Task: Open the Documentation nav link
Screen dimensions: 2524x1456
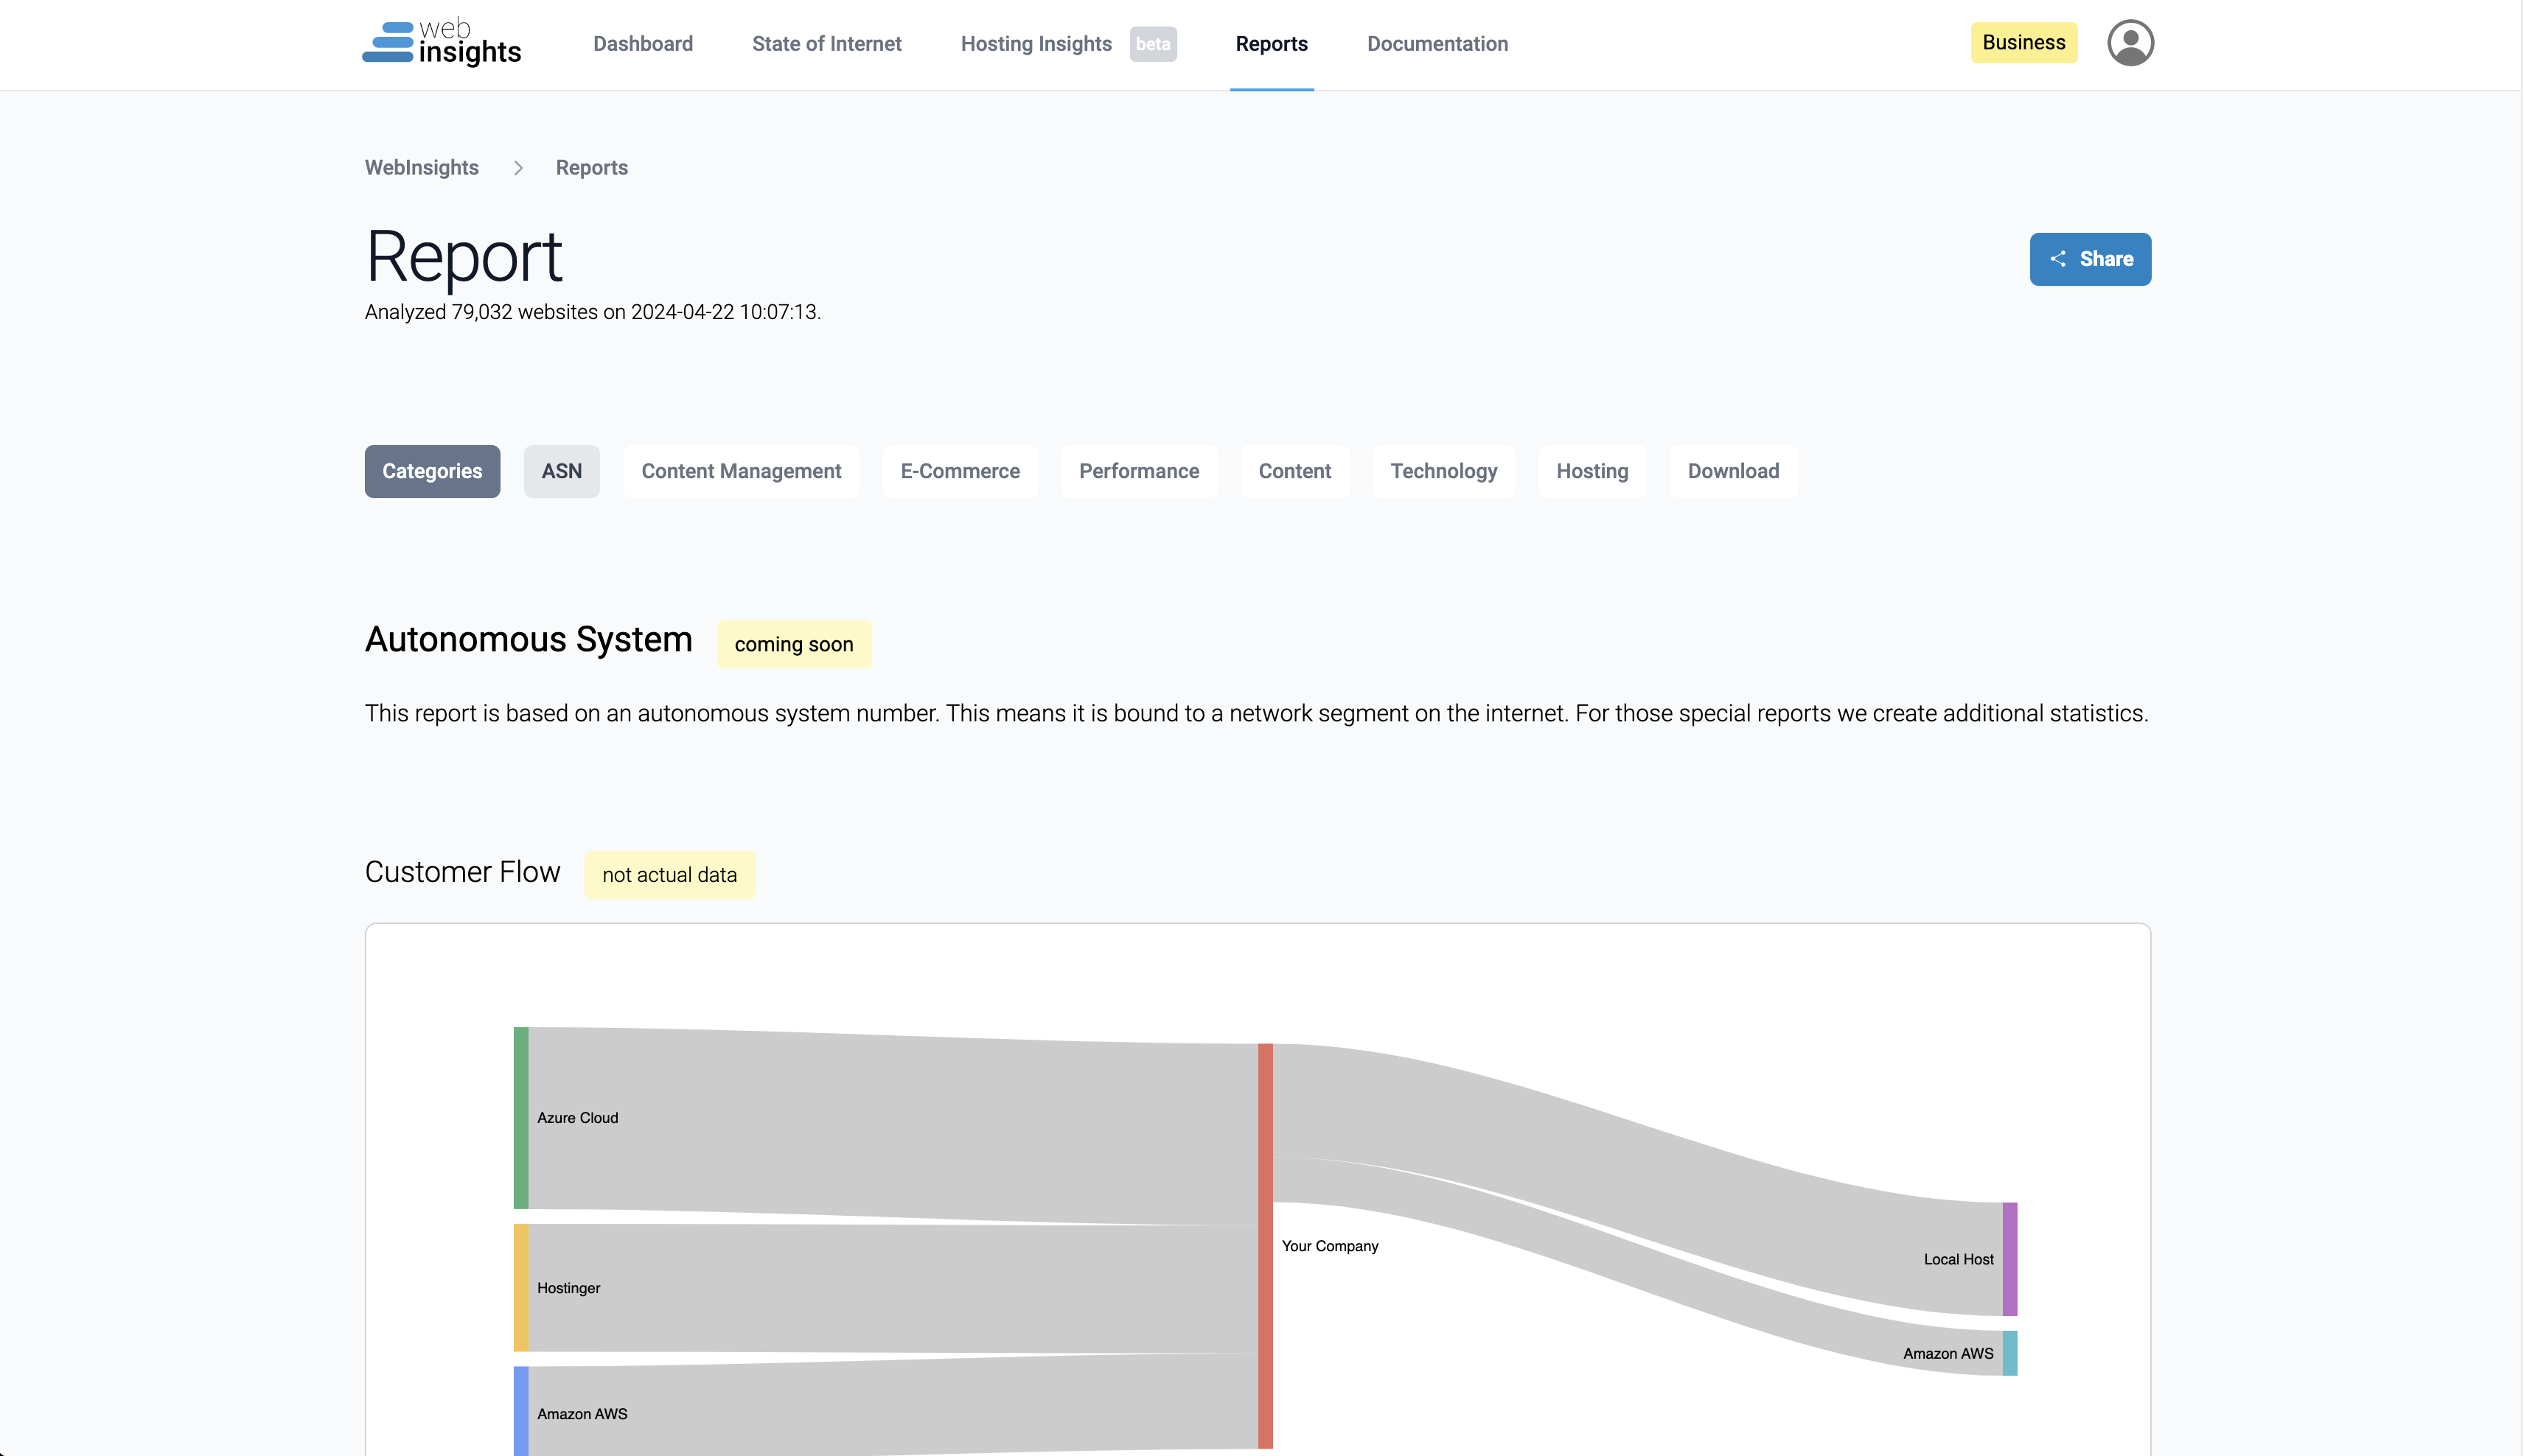Action: point(1437,44)
